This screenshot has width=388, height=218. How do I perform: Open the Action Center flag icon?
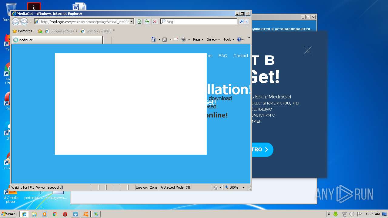(x=359, y=214)
